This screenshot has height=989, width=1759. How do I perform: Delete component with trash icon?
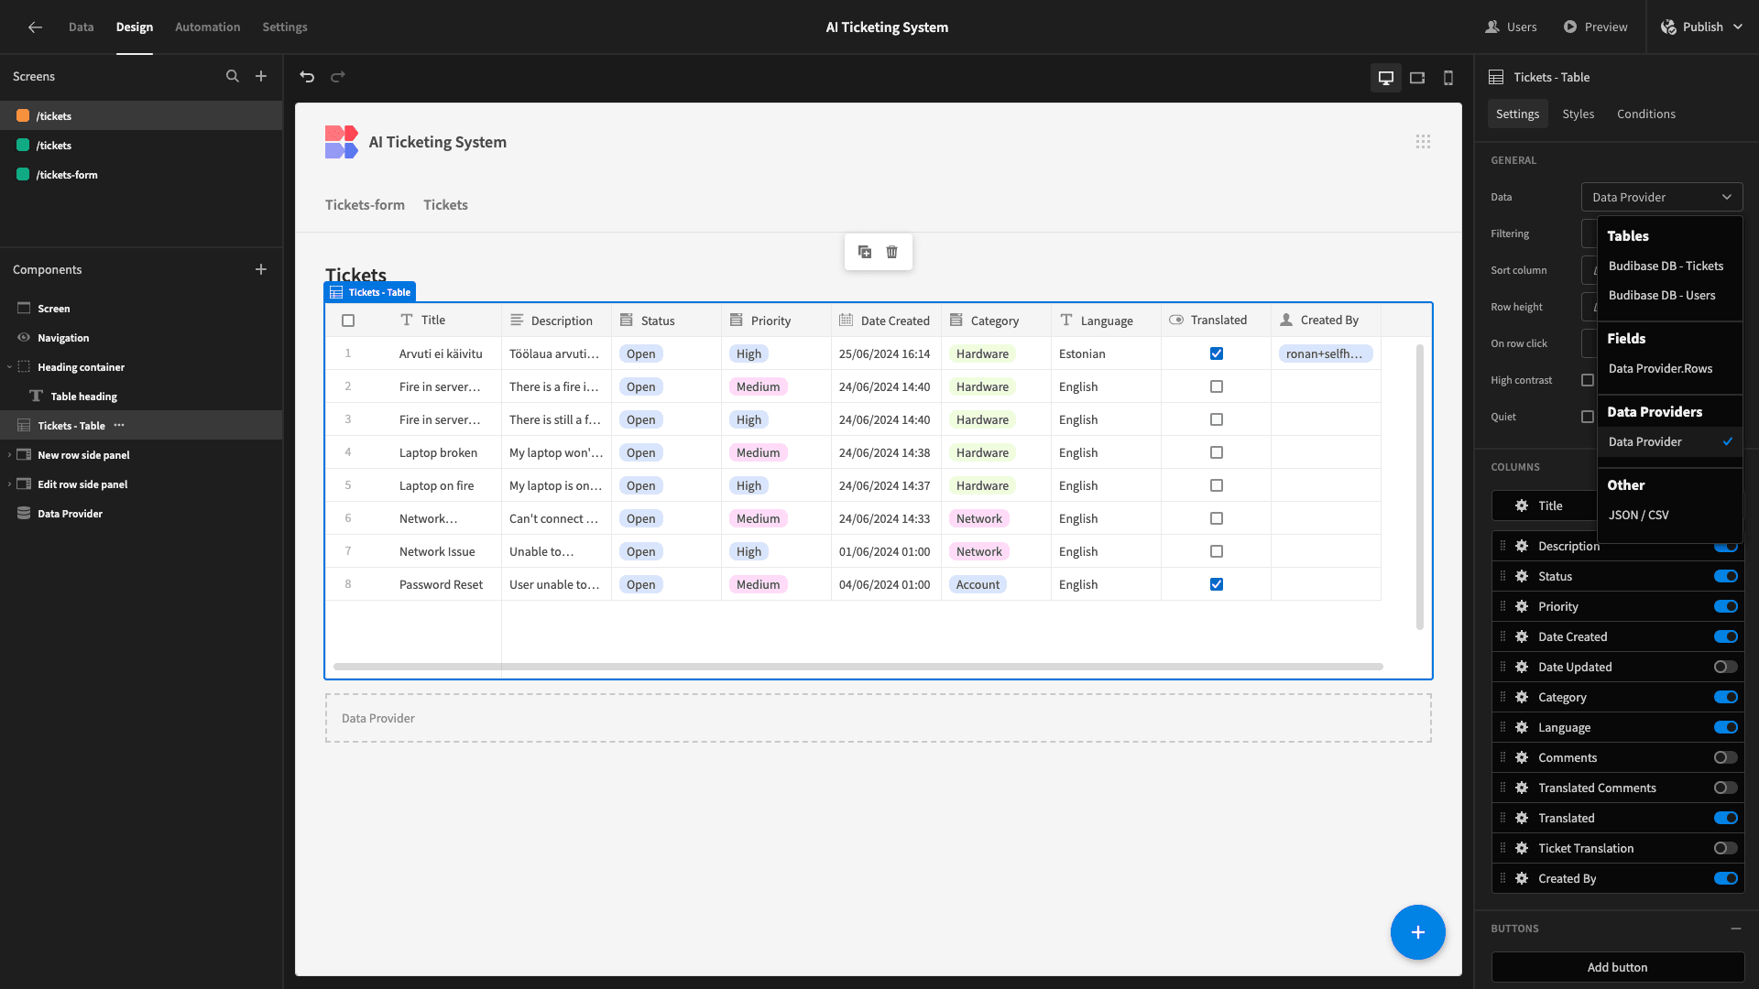tap(892, 252)
